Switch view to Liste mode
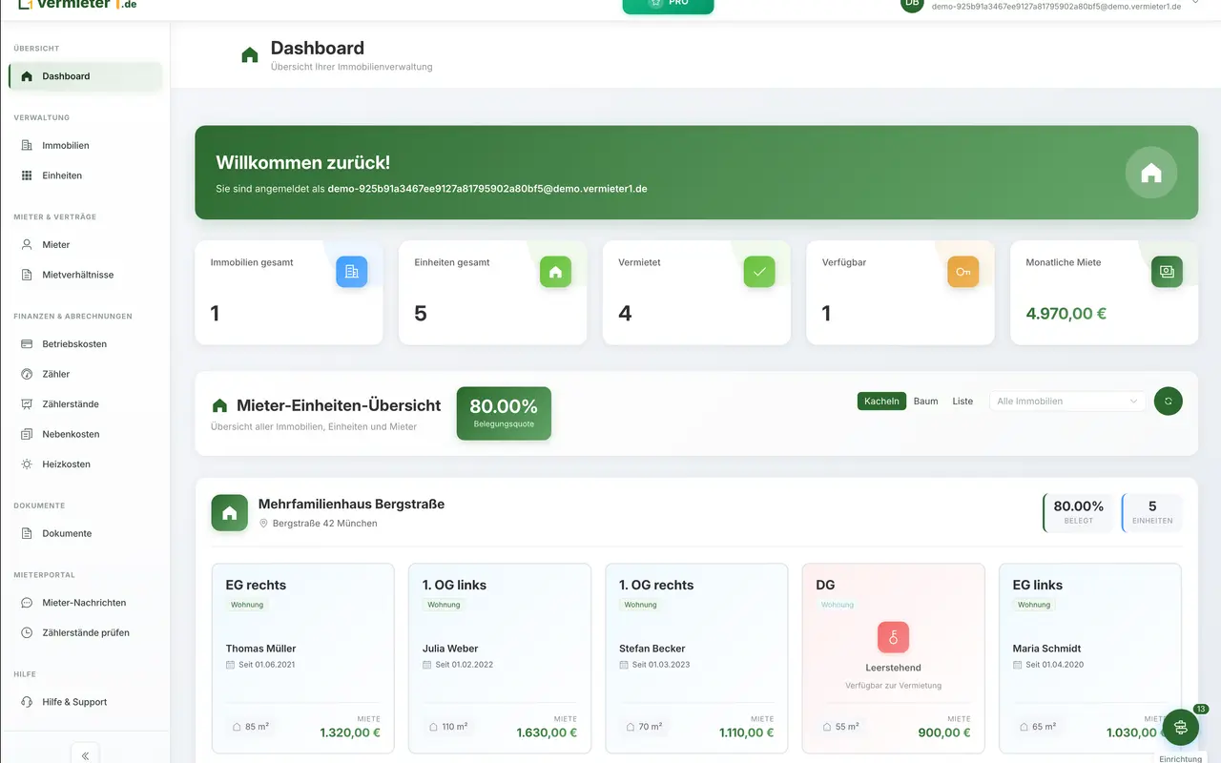1221x763 pixels. click(962, 401)
